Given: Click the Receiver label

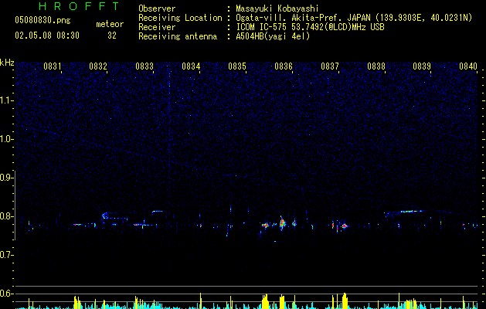Looking at the screenshot, I should [x=157, y=27].
